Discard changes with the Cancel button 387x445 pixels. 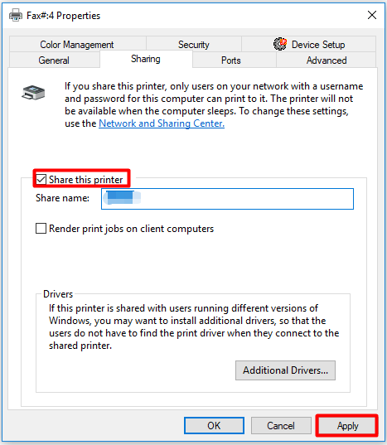click(281, 425)
